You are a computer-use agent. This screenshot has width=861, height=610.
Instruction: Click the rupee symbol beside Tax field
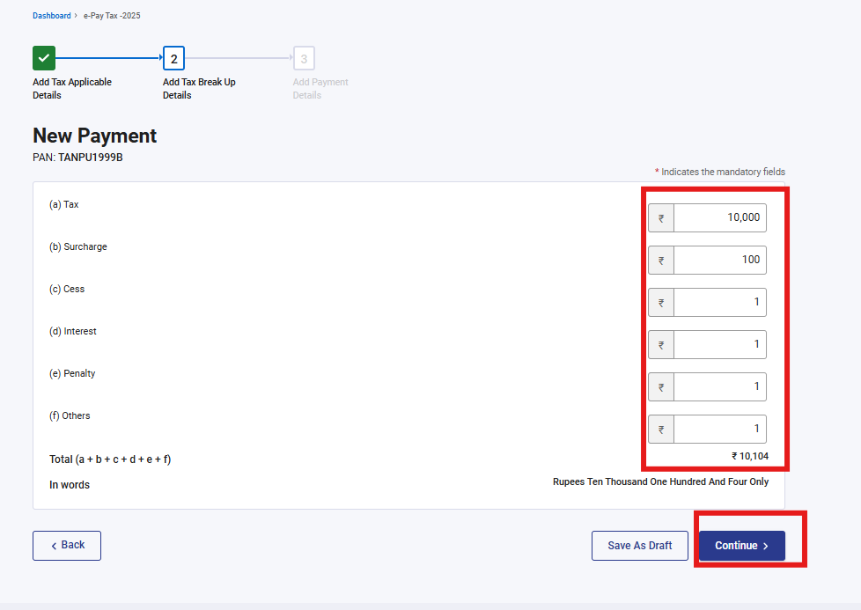661,218
